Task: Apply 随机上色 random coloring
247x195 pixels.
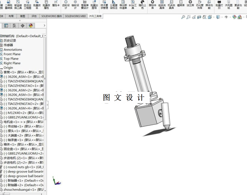Action: [142, 6]
